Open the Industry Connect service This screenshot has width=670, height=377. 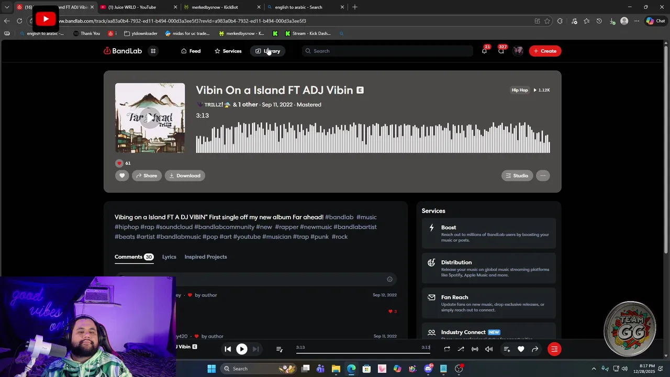coord(489,332)
